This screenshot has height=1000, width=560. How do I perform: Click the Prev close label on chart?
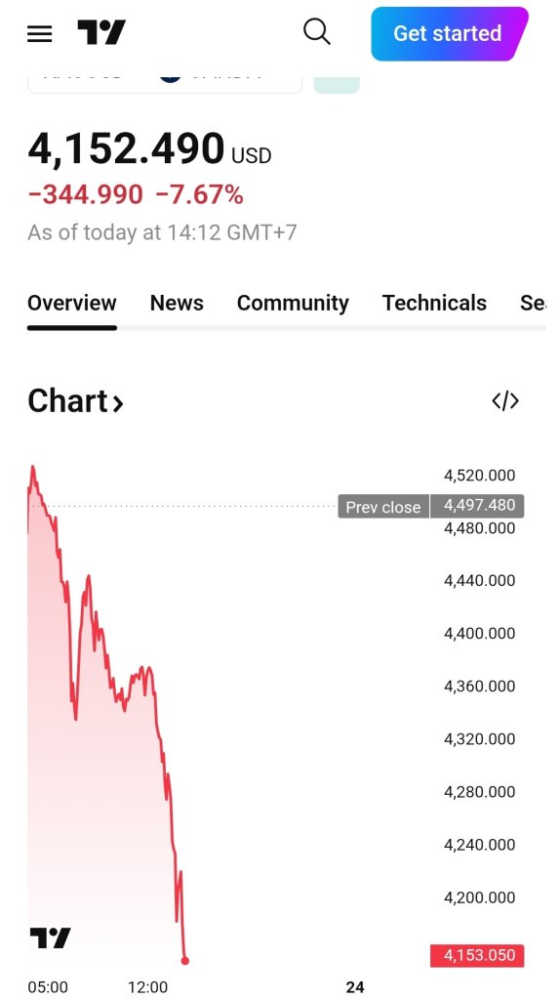coord(383,507)
